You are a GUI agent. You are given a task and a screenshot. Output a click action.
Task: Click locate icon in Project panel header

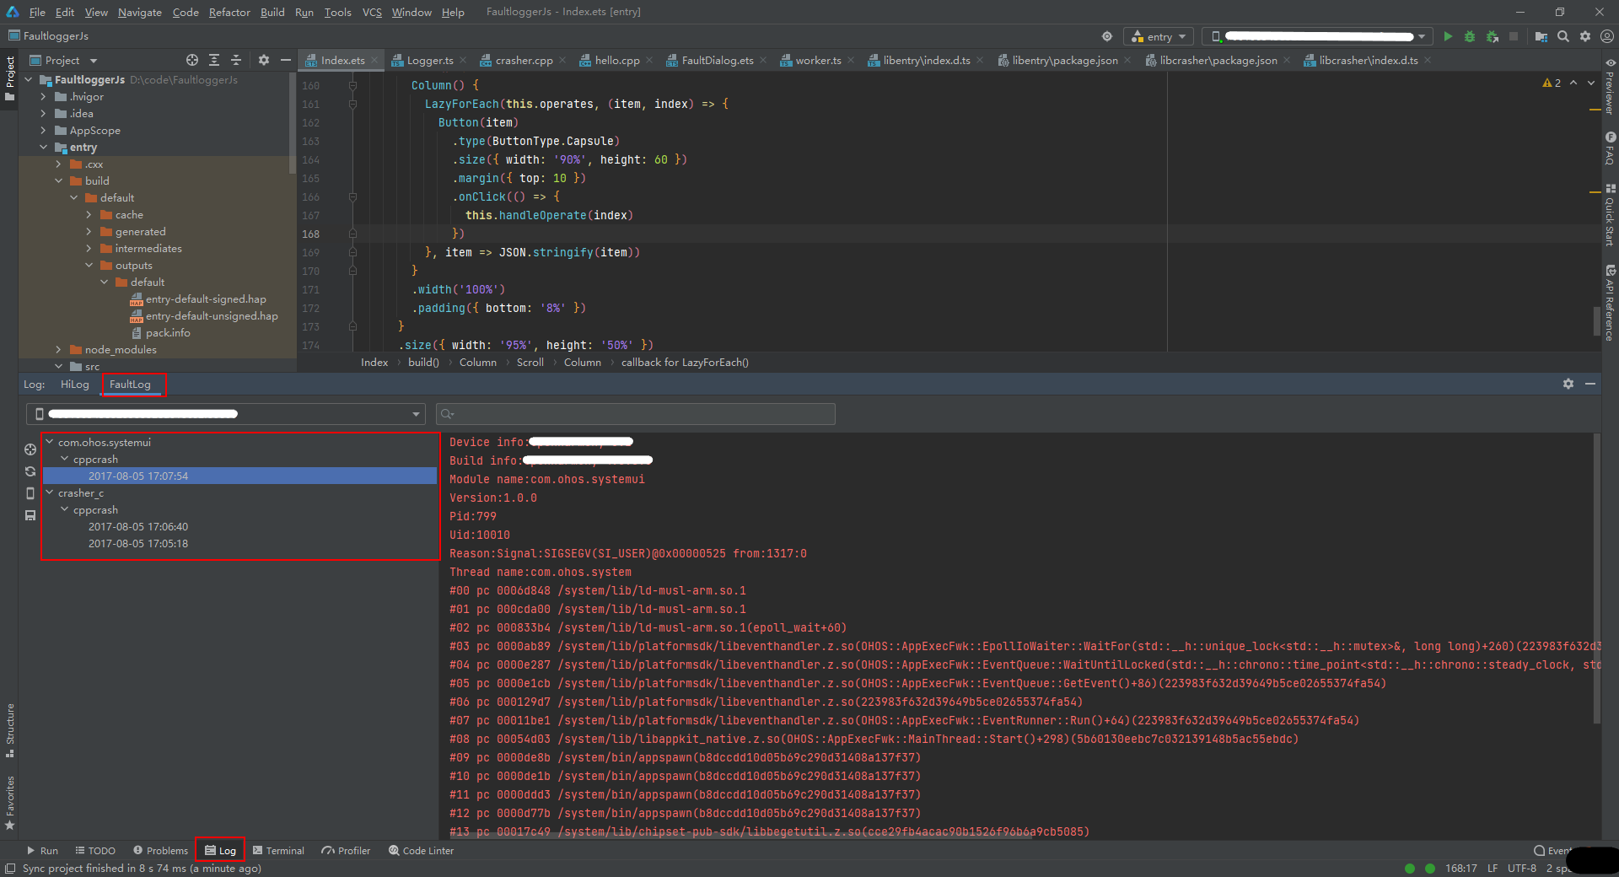click(x=192, y=60)
